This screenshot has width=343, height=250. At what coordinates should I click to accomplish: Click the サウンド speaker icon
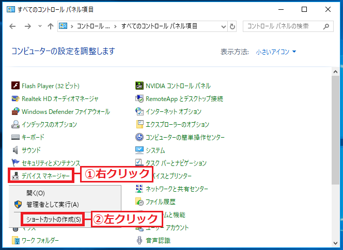coord(15,150)
